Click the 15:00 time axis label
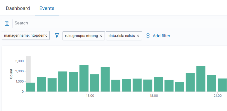227x111 pixels. (90, 96)
